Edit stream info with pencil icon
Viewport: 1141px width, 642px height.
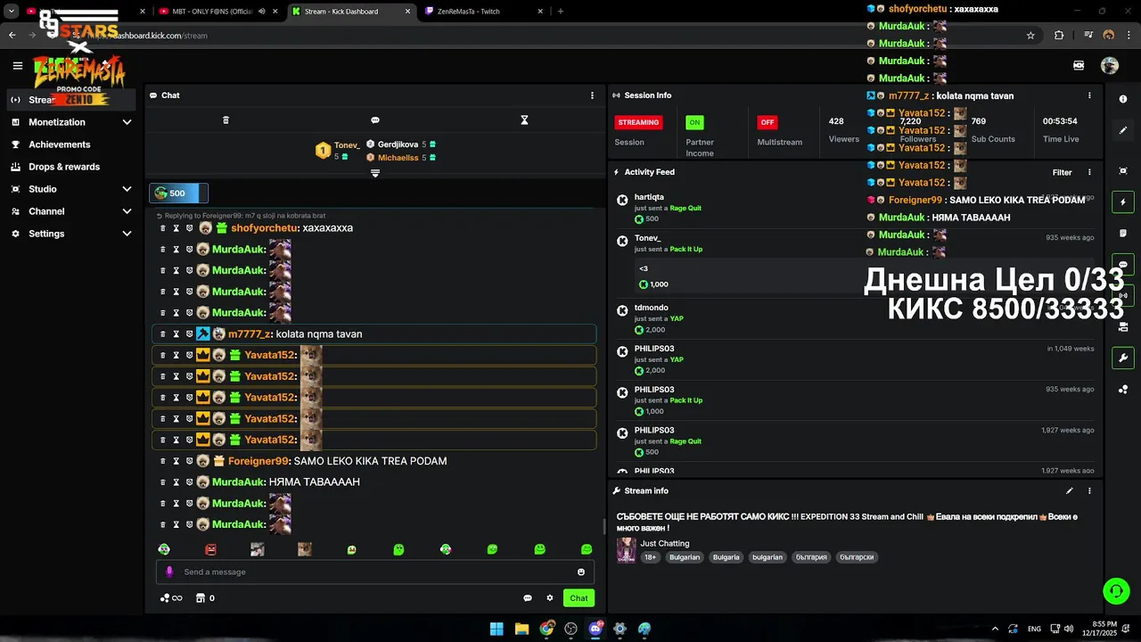(1070, 490)
